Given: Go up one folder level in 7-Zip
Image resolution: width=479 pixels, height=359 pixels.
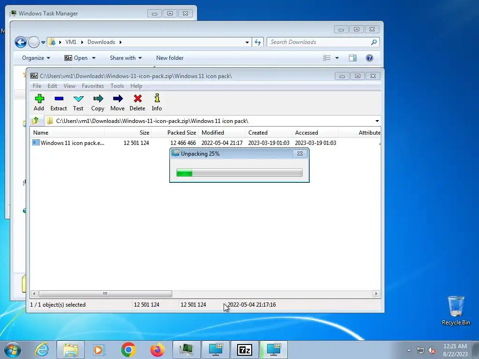Looking at the screenshot, I should click(36, 121).
